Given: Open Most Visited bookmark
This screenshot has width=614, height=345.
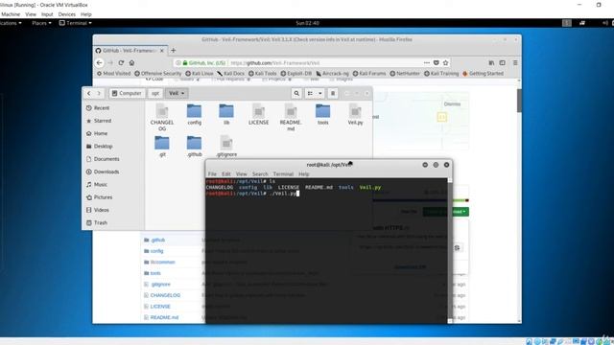Looking at the screenshot, I should [113, 73].
